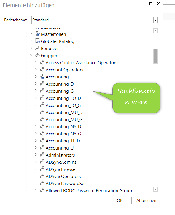This screenshot has height=215, width=175.
Task: Select ADSyncOperators in the tree
Action: coord(63,177)
